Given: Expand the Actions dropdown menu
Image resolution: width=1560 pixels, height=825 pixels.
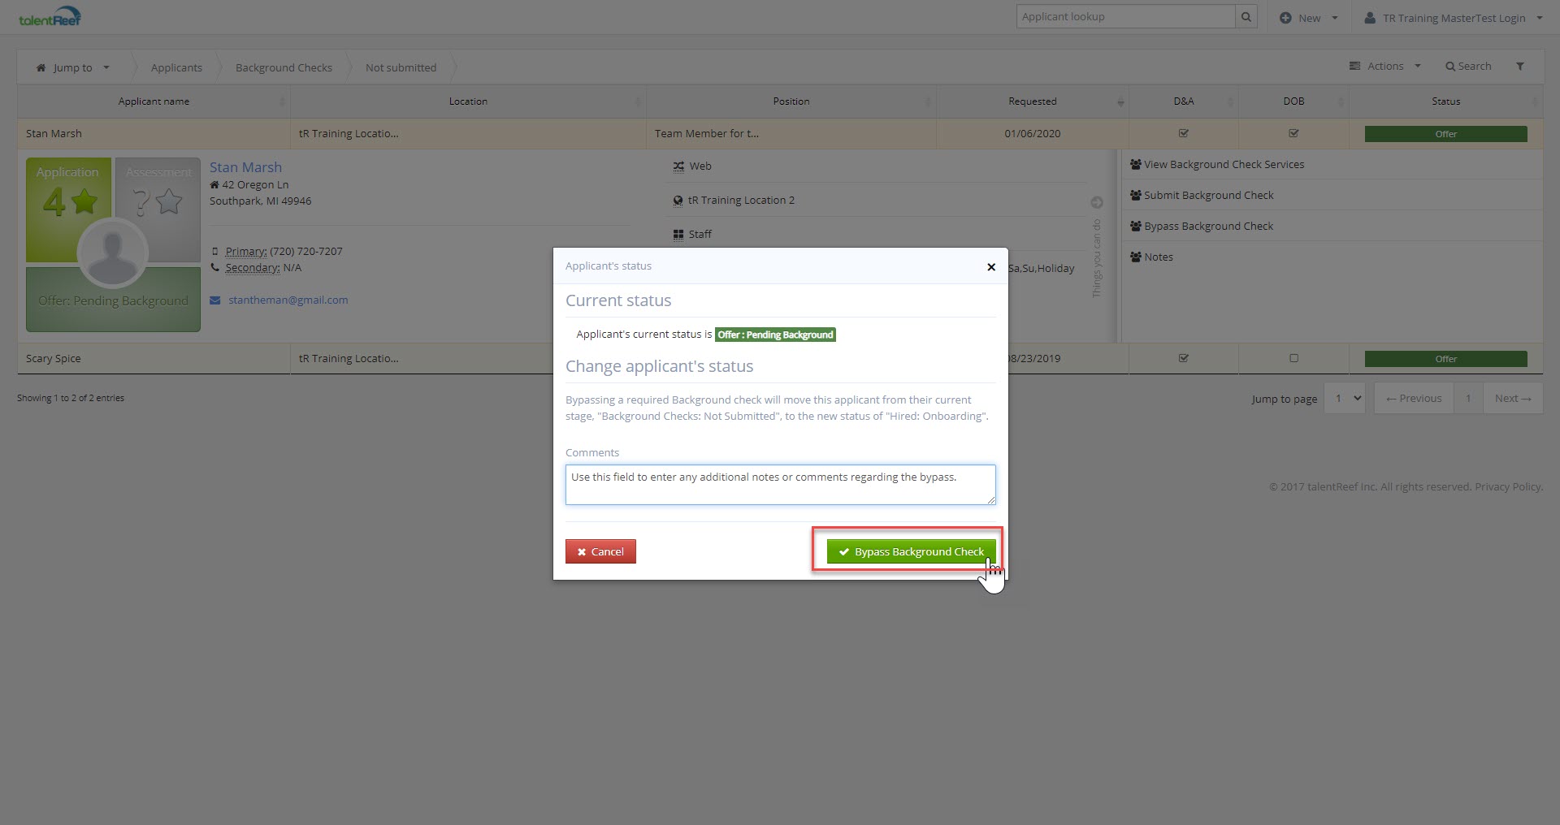Looking at the screenshot, I should 1384,67.
